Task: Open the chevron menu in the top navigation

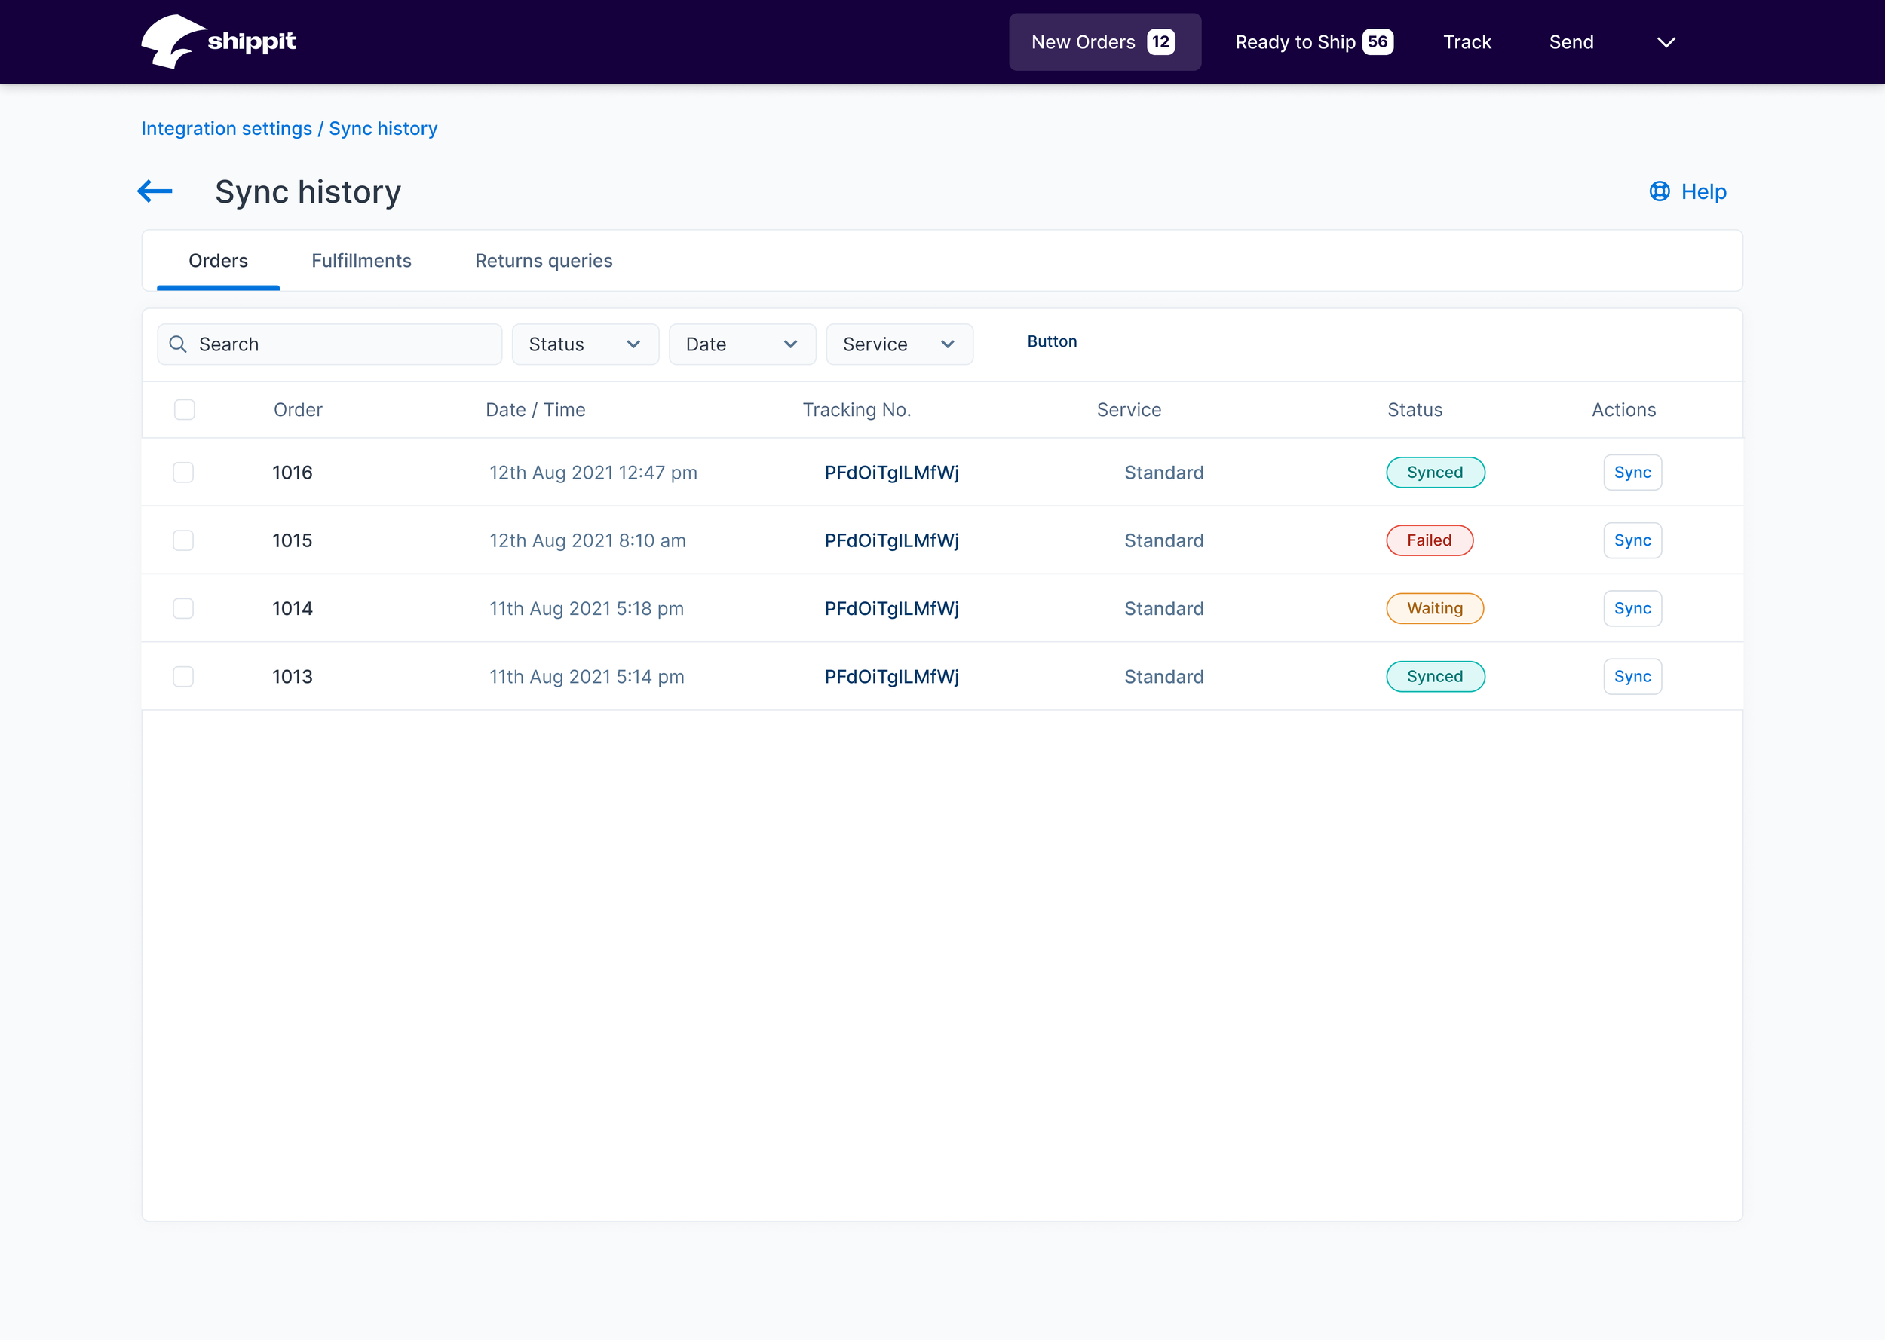Action: click(1666, 42)
